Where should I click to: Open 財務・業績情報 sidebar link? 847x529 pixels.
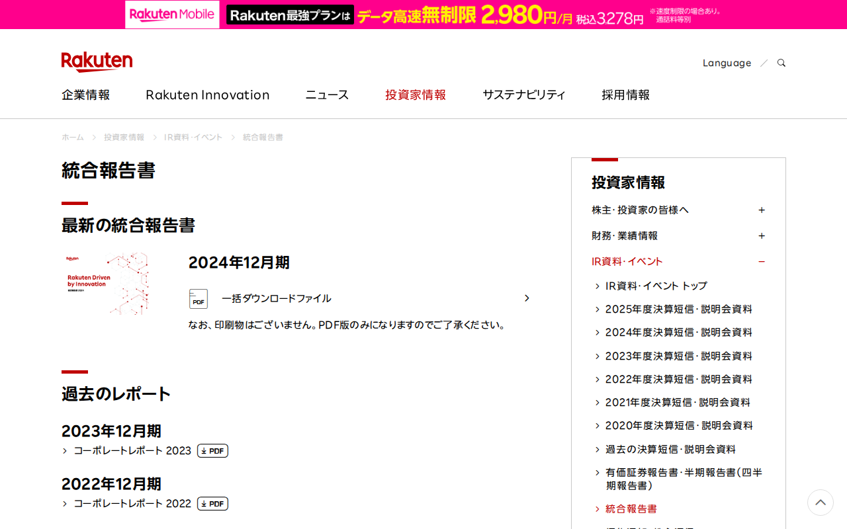625,236
